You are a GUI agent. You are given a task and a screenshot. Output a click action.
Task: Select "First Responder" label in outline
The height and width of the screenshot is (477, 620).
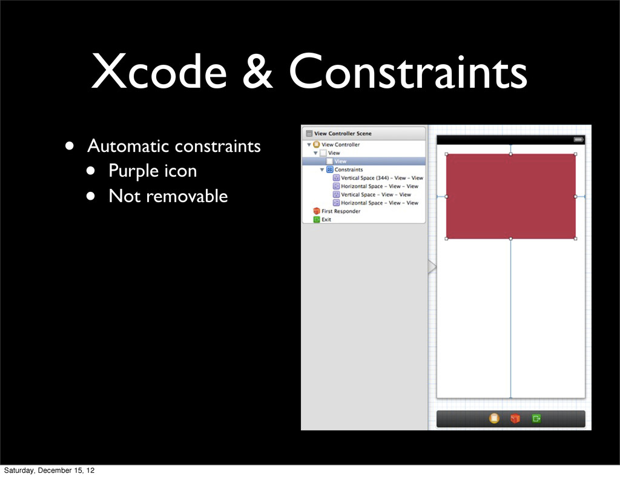[x=341, y=211]
